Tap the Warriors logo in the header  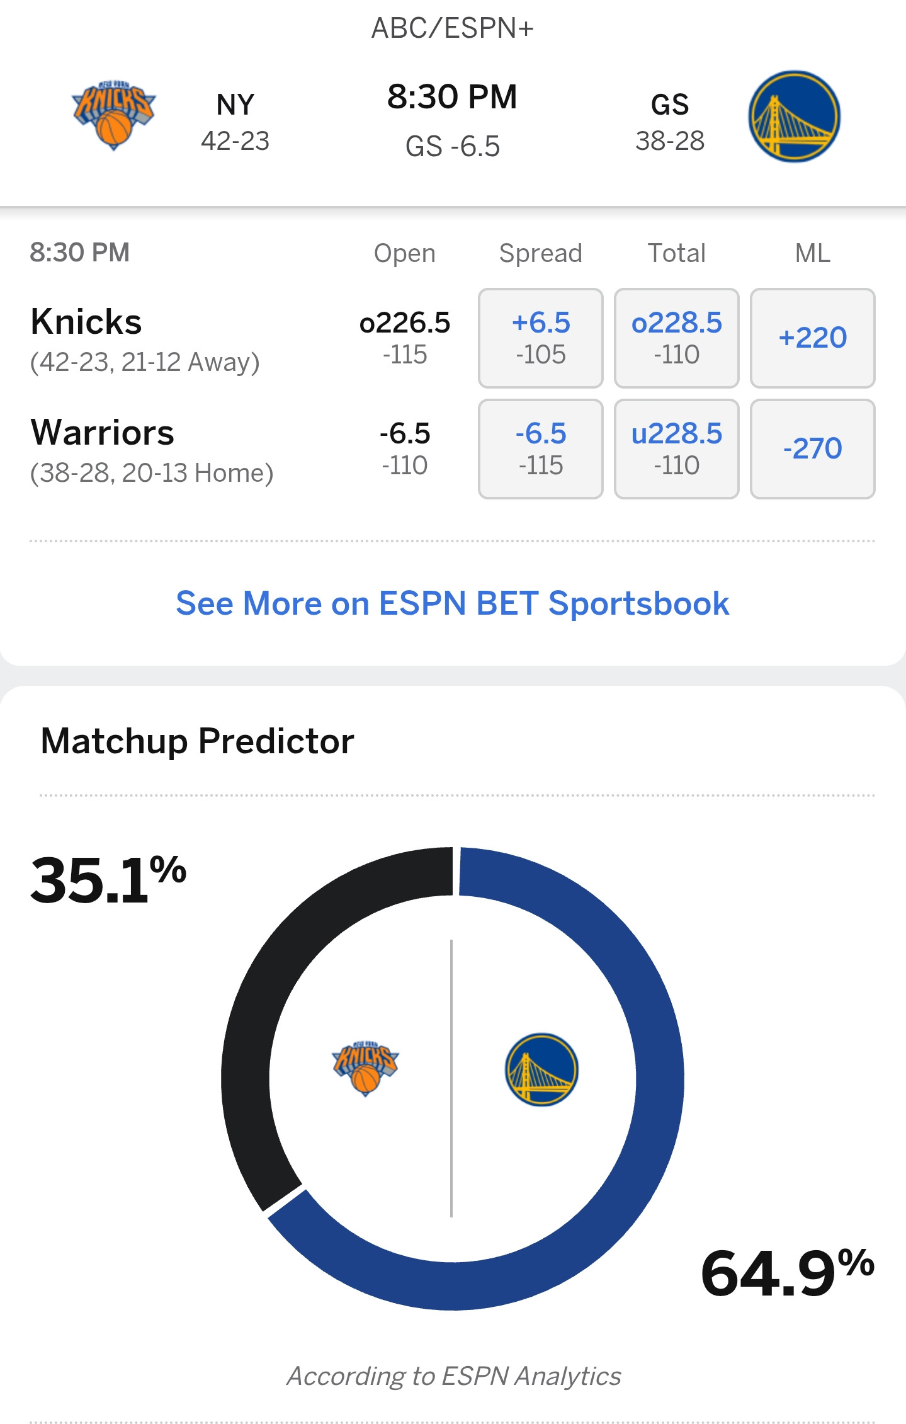coord(794,117)
